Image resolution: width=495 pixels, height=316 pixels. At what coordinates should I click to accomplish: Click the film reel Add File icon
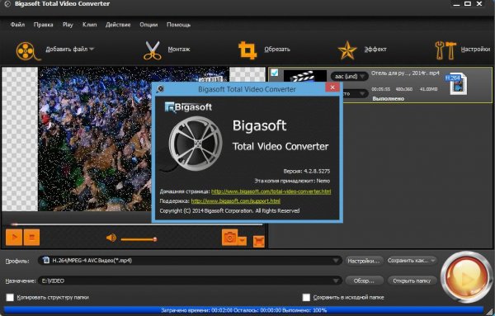28,50
